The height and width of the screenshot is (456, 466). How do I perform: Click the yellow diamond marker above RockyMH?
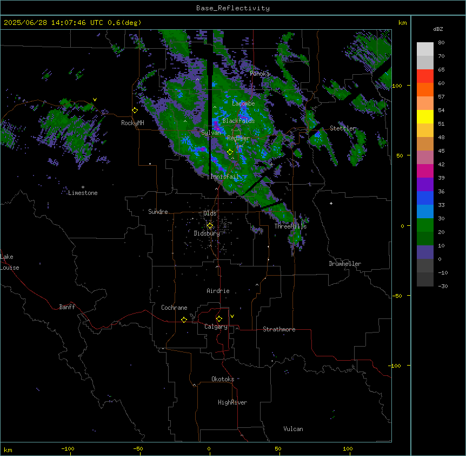point(135,110)
